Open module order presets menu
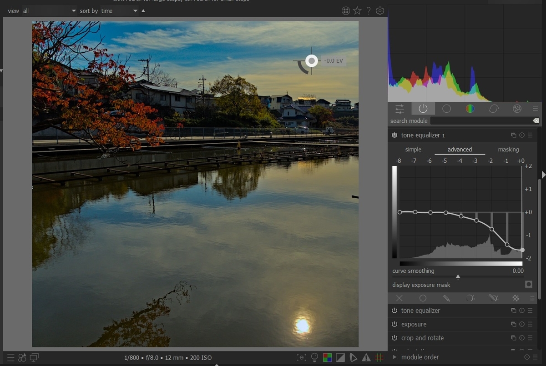This screenshot has height=366, width=546. 535,357
